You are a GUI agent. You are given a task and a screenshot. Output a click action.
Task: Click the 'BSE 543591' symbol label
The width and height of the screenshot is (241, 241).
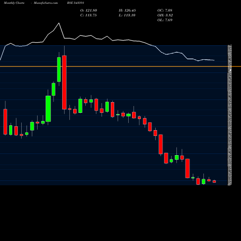point(76,3)
